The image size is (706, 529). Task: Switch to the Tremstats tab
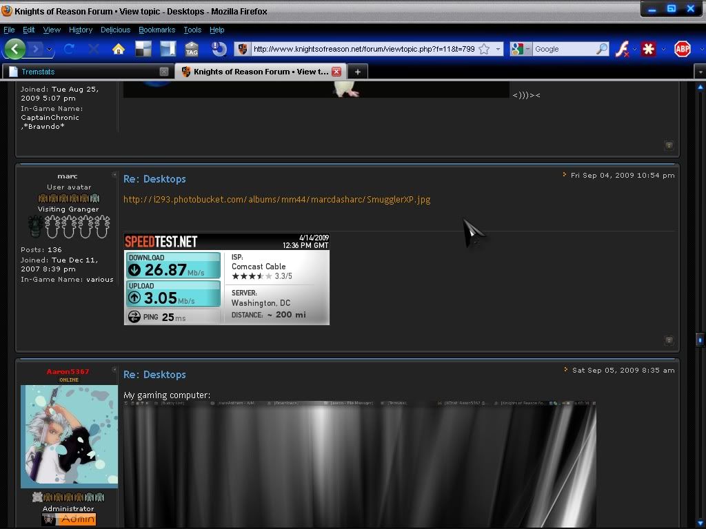click(87, 72)
